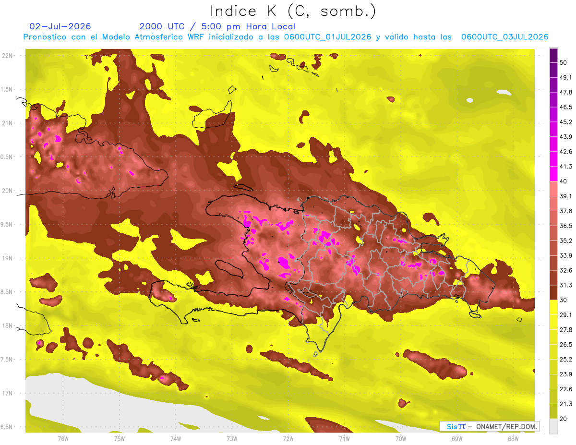Click the '75W' longitude label
This screenshot has width=576, height=445.
pyautogui.click(x=120, y=438)
